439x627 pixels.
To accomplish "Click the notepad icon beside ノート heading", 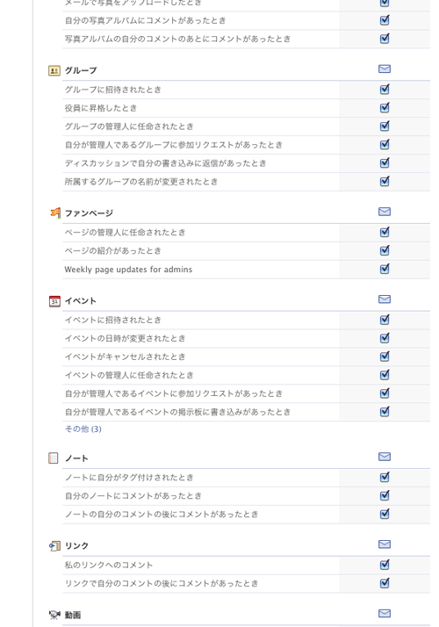I will pyautogui.click(x=54, y=458).
